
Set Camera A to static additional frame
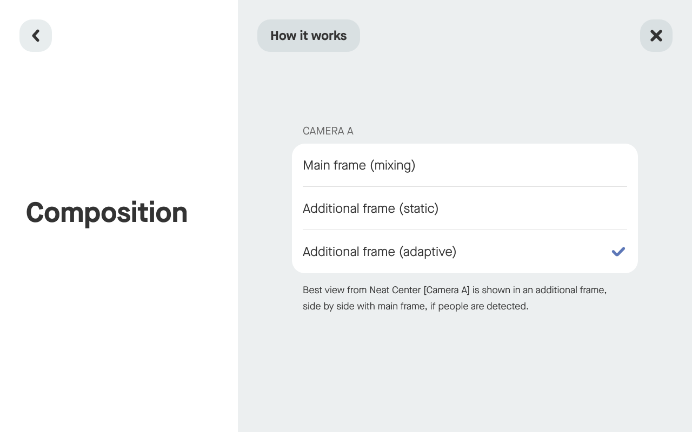pyautogui.click(x=465, y=208)
